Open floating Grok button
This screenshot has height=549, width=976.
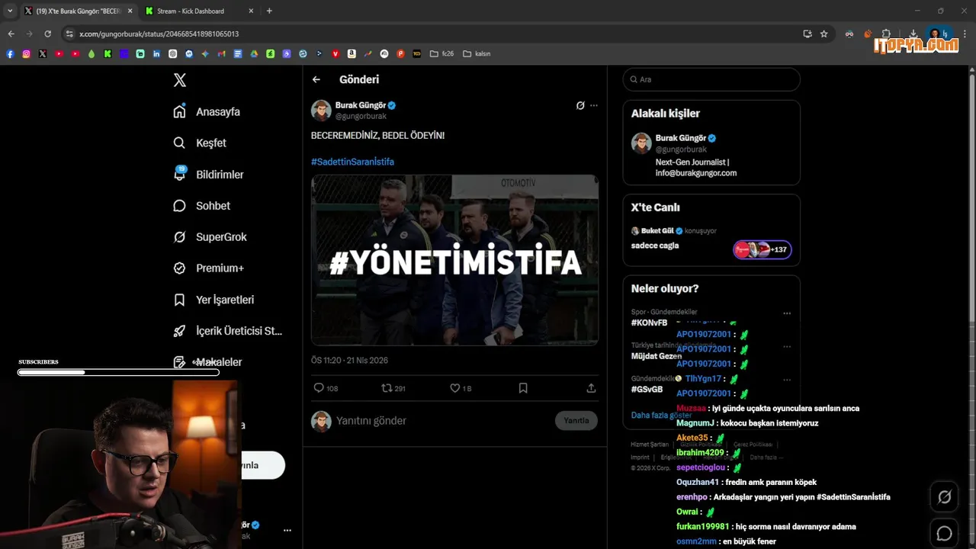(944, 497)
